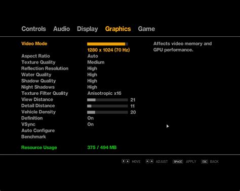Select the Detail Distance option
Image resolution: width=240 pixels, height=191 pixels.
[x=38, y=106]
